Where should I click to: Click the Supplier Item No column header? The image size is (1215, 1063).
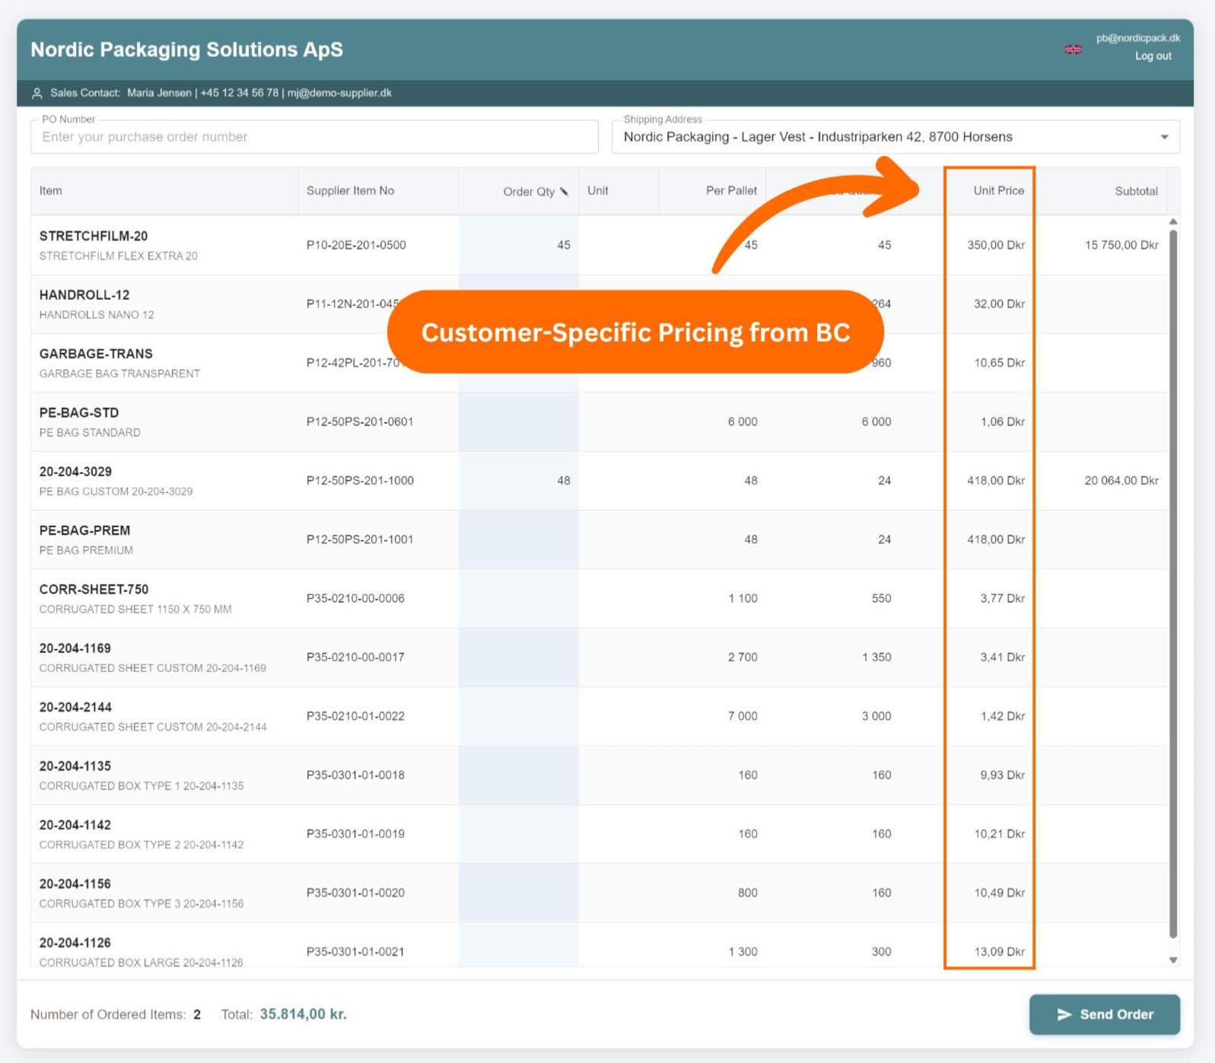(350, 191)
